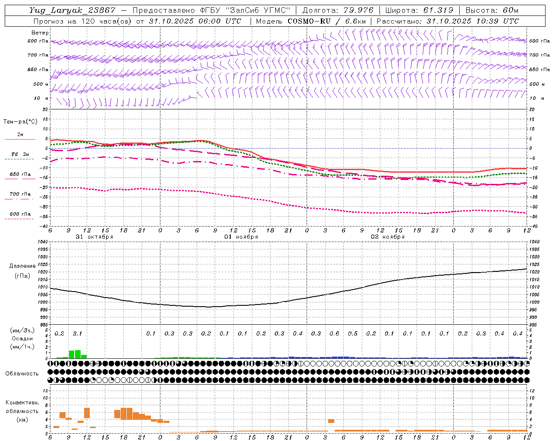Image resolution: width=552 pixels, height=441 pixels.
Task: Click the Тем-ра(°C) axis title
Action: tap(20, 122)
